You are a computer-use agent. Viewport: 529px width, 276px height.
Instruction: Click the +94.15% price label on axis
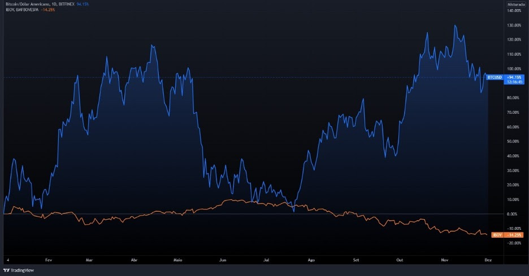pyautogui.click(x=514, y=77)
